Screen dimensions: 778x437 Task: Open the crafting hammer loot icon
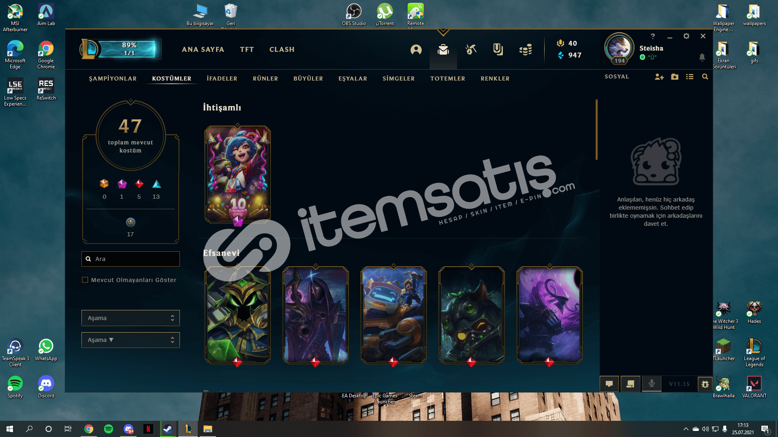tap(470, 50)
